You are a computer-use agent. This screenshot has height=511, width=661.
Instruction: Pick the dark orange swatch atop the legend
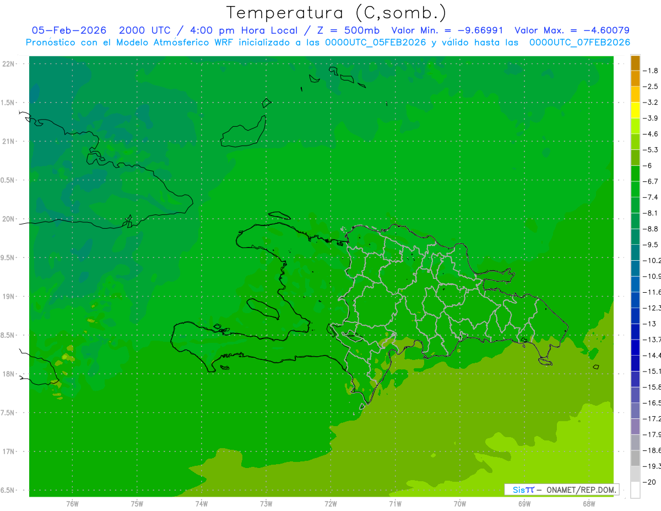point(635,63)
